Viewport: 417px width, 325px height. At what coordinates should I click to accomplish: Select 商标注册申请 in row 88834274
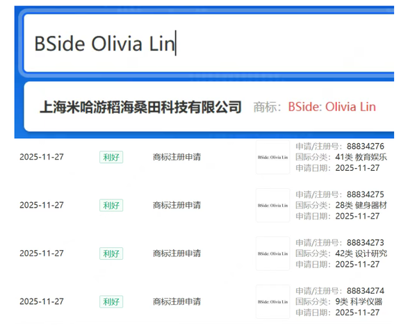pyautogui.click(x=177, y=301)
